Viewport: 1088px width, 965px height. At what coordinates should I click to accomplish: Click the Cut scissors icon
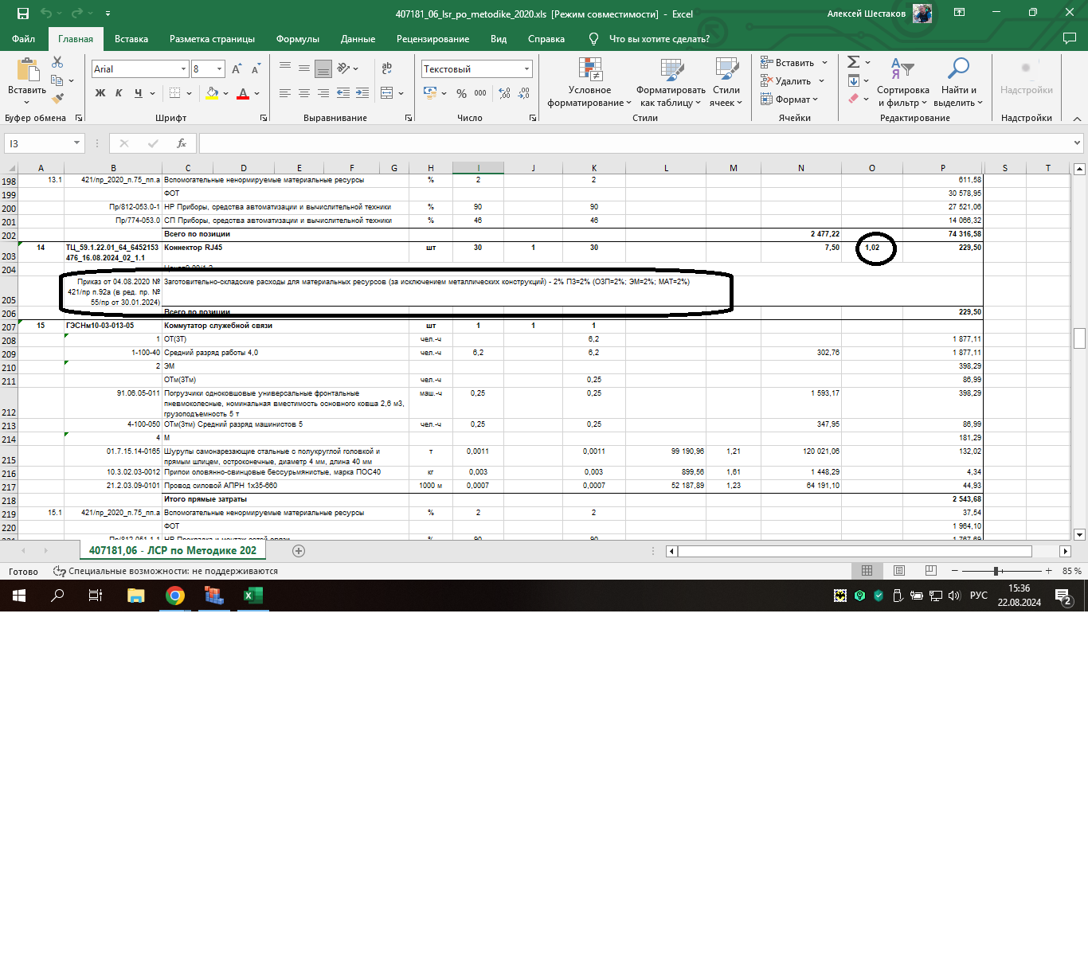[57, 62]
